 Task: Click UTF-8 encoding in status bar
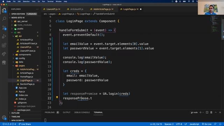[179, 124]
